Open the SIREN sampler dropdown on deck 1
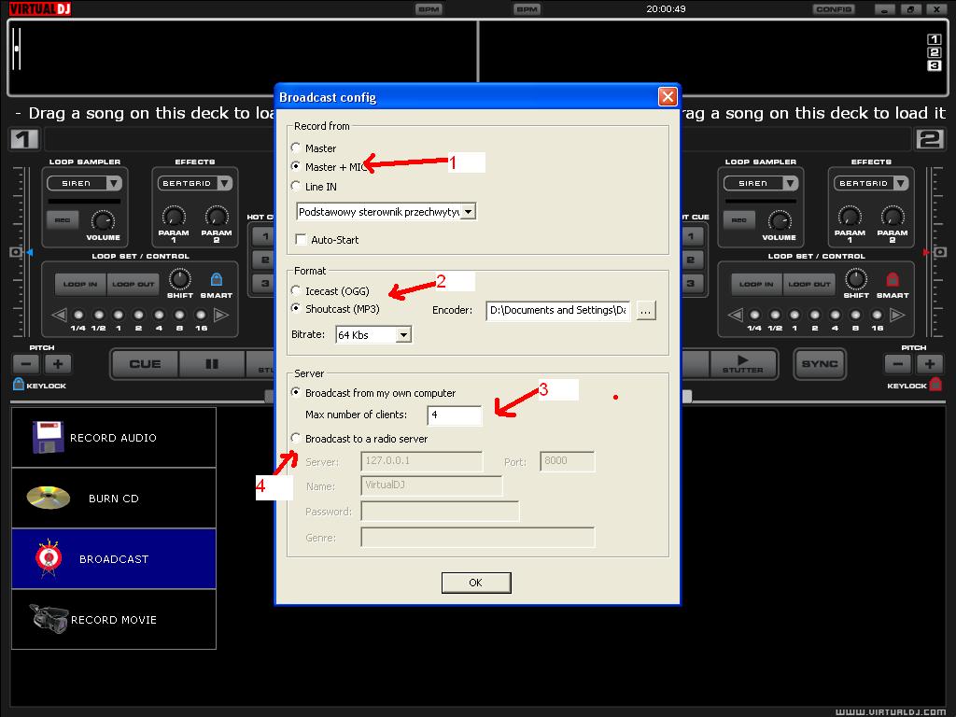 [x=114, y=183]
